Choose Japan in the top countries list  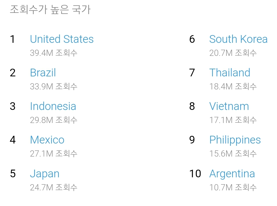tap(45, 174)
